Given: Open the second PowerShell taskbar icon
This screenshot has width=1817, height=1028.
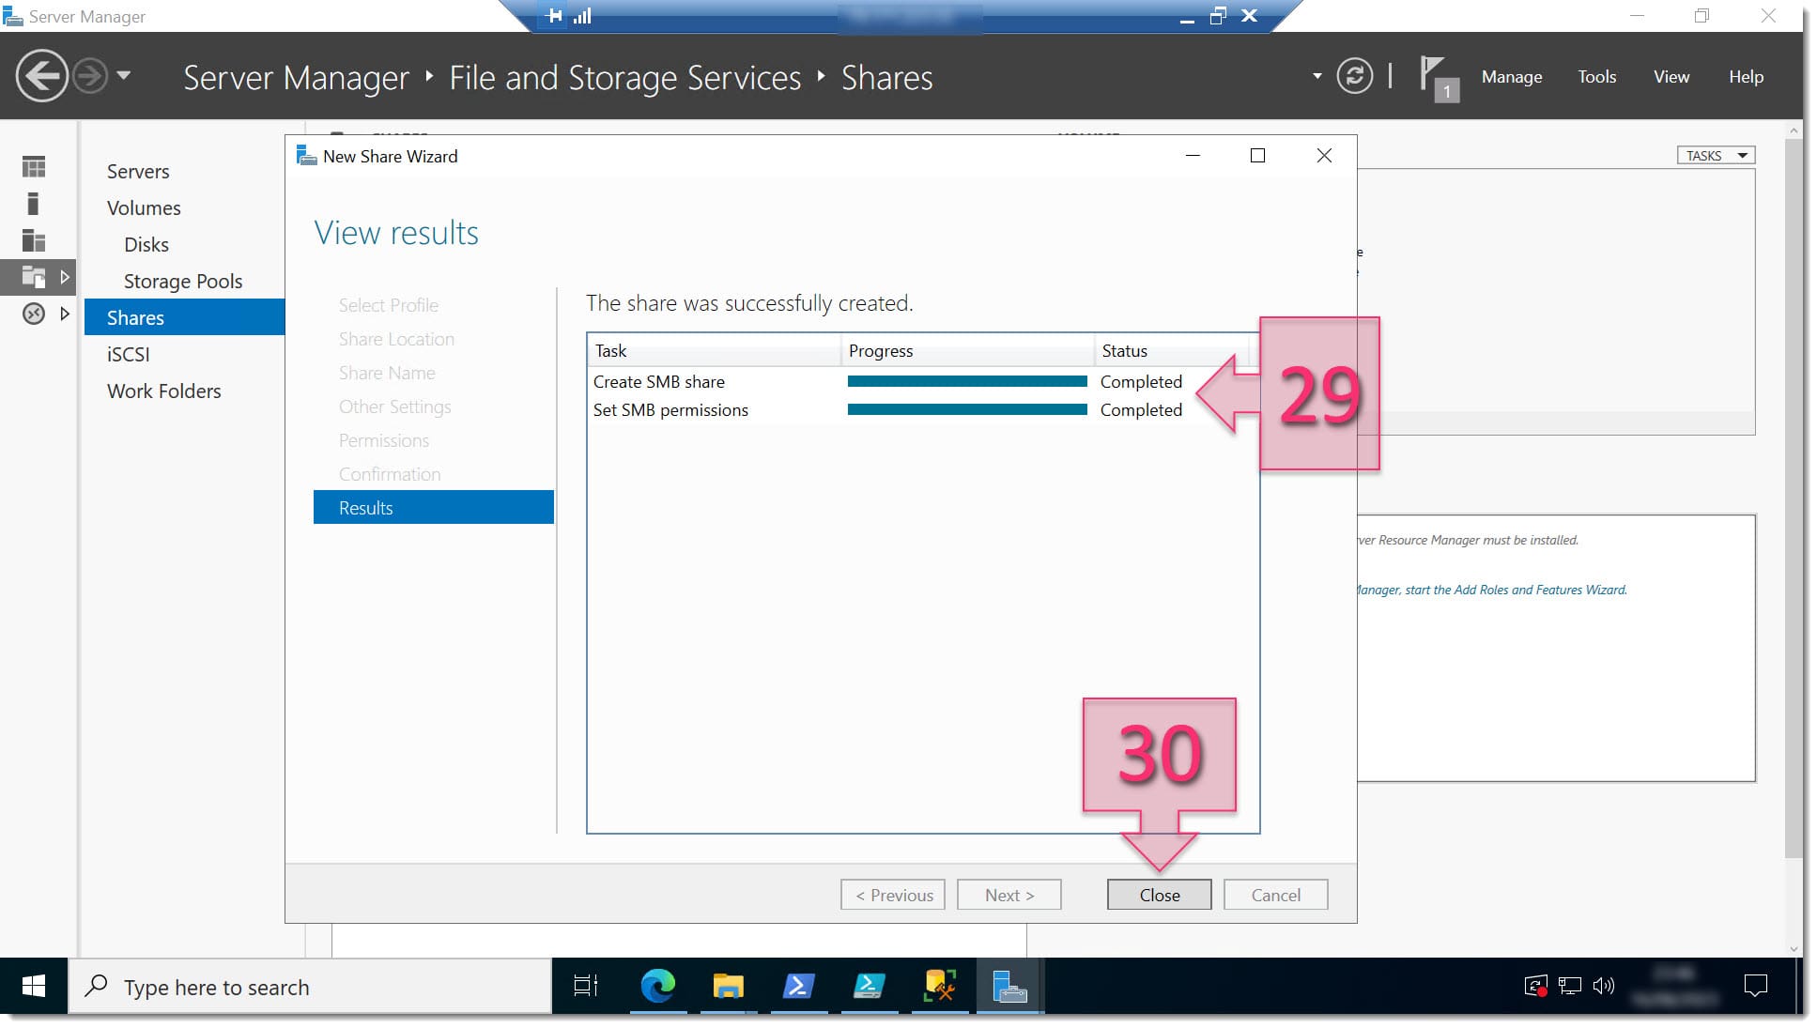Looking at the screenshot, I should [869, 986].
